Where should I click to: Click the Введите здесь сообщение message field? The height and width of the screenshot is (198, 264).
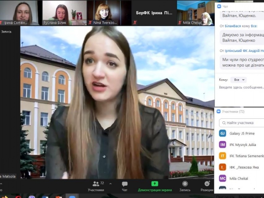(241, 87)
